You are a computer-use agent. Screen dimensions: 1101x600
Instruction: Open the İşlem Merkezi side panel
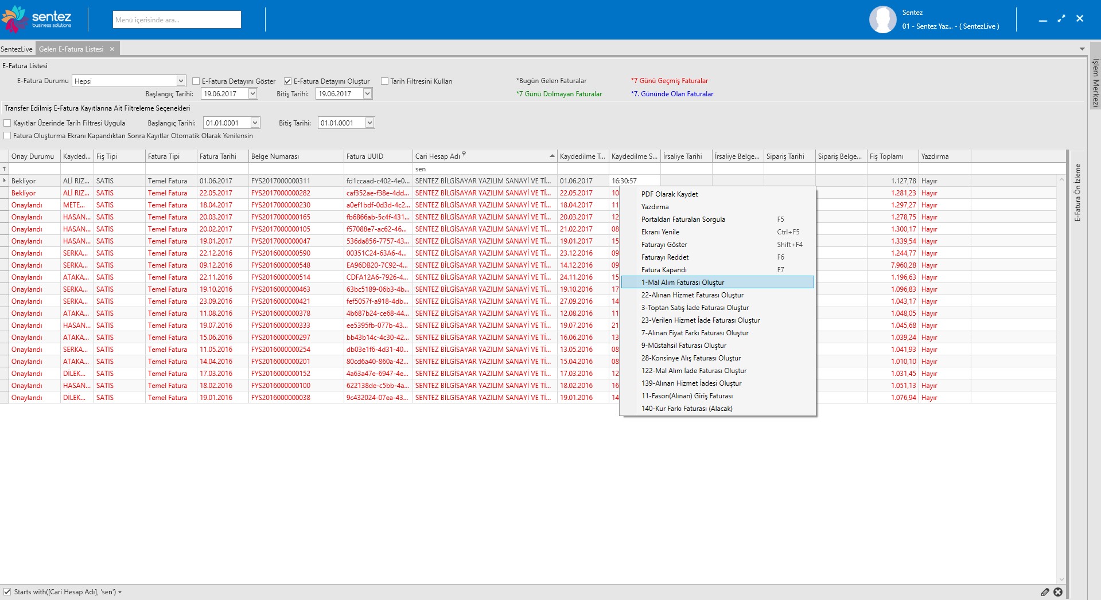coord(1095,83)
